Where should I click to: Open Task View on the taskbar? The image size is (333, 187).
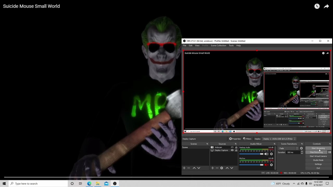[x=80, y=184]
